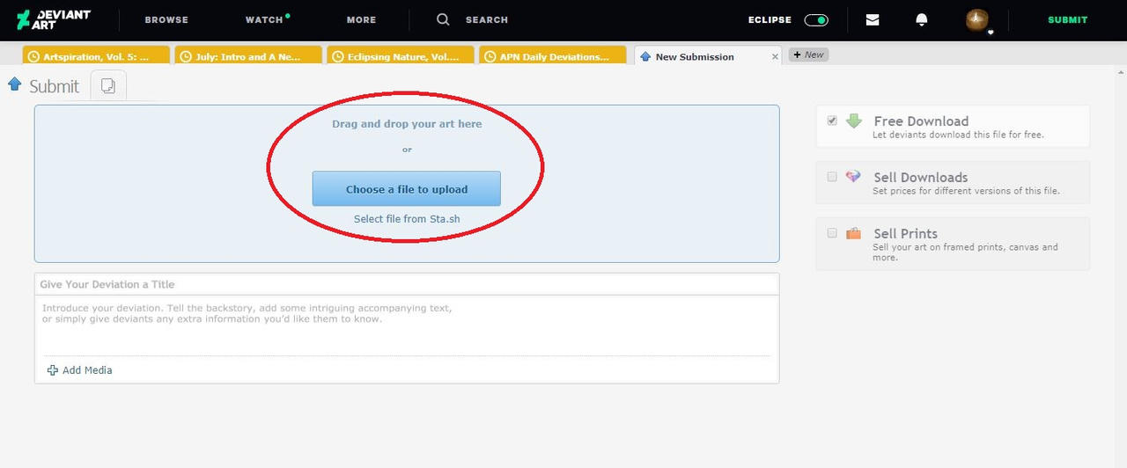Click the Sell Prints label
The image size is (1127, 468).
905,234
